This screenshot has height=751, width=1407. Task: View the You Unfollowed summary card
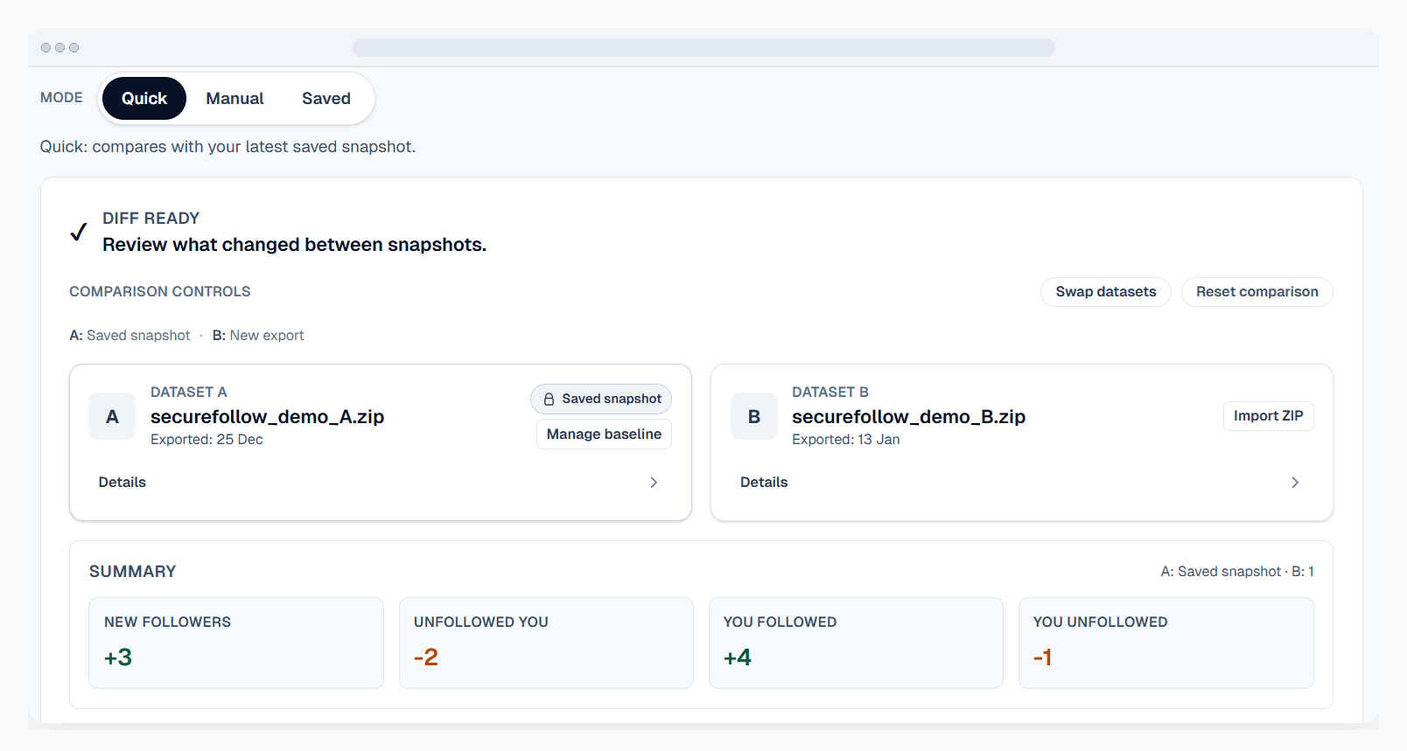point(1165,643)
